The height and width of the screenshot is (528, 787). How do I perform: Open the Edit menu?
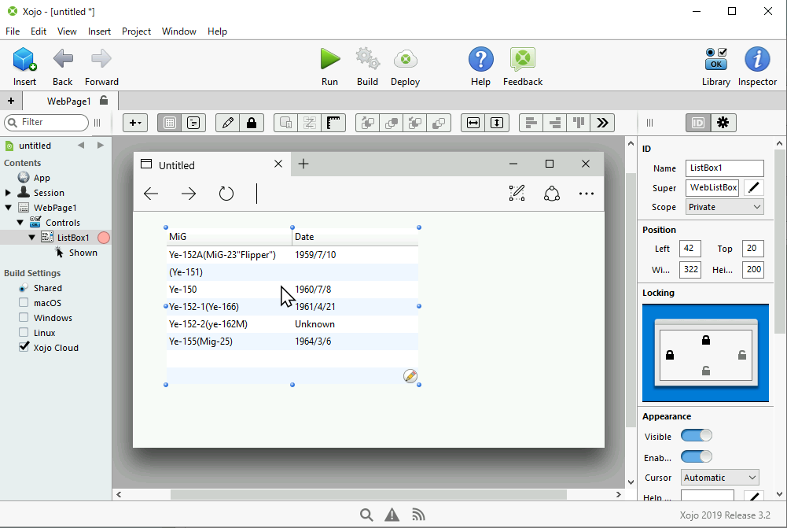(39, 31)
